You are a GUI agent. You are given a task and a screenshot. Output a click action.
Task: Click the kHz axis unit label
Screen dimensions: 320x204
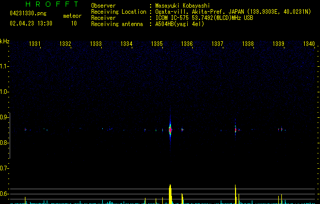[5, 41]
